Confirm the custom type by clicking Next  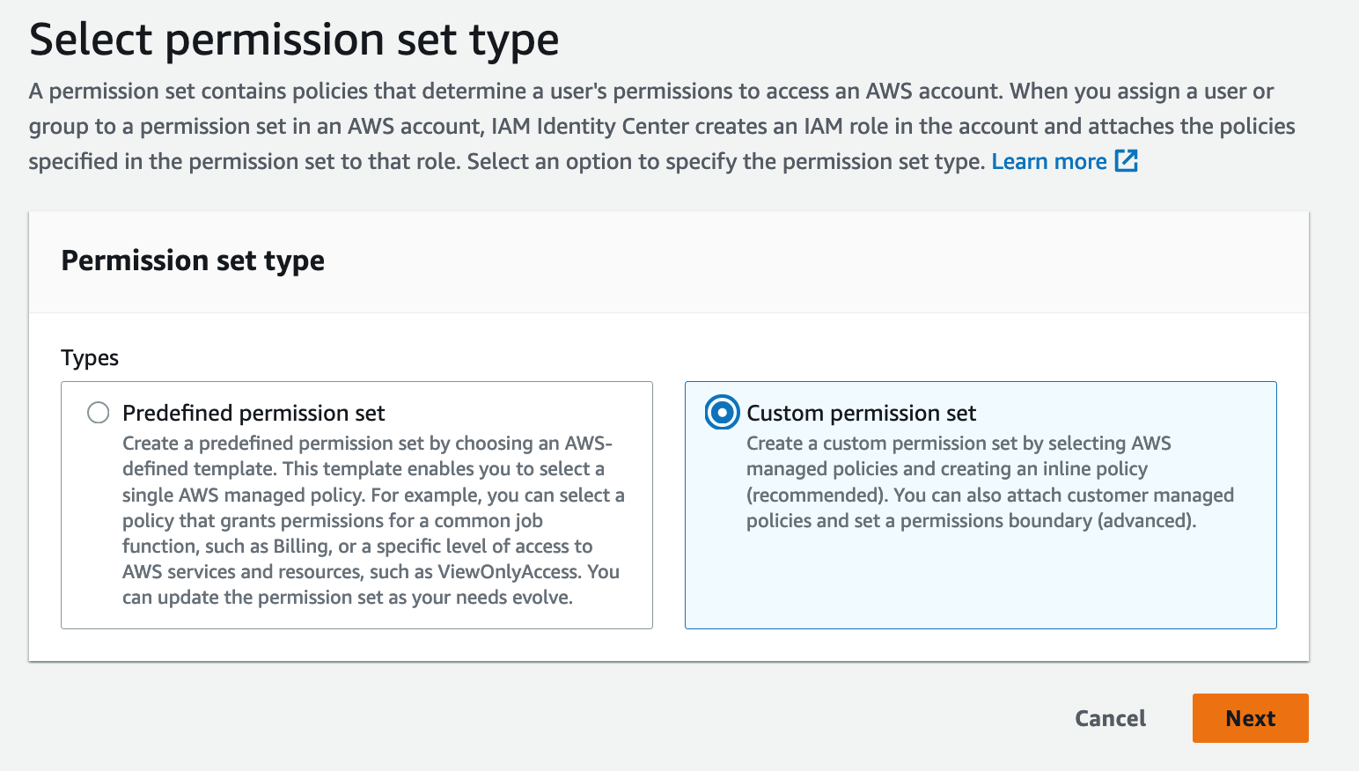(1250, 717)
